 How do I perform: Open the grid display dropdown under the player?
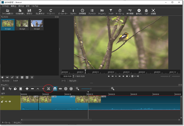click(x=135, y=76)
